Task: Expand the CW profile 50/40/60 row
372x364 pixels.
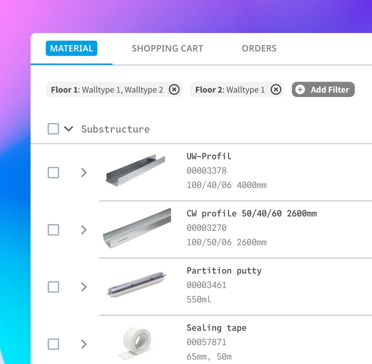Action: click(x=84, y=230)
